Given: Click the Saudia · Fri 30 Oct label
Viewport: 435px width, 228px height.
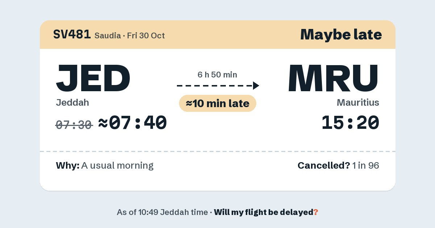Looking at the screenshot, I should pos(130,35).
